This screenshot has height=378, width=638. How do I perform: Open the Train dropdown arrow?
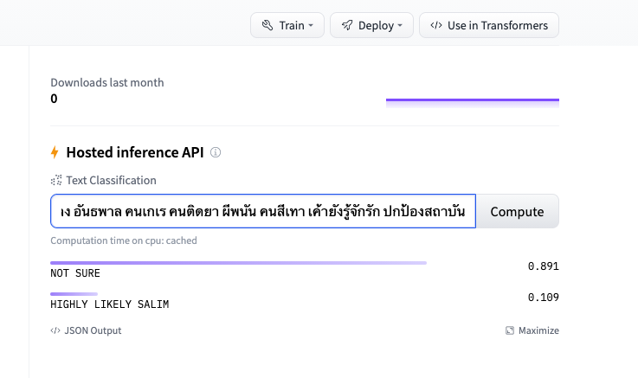pyautogui.click(x=311, y=25)
